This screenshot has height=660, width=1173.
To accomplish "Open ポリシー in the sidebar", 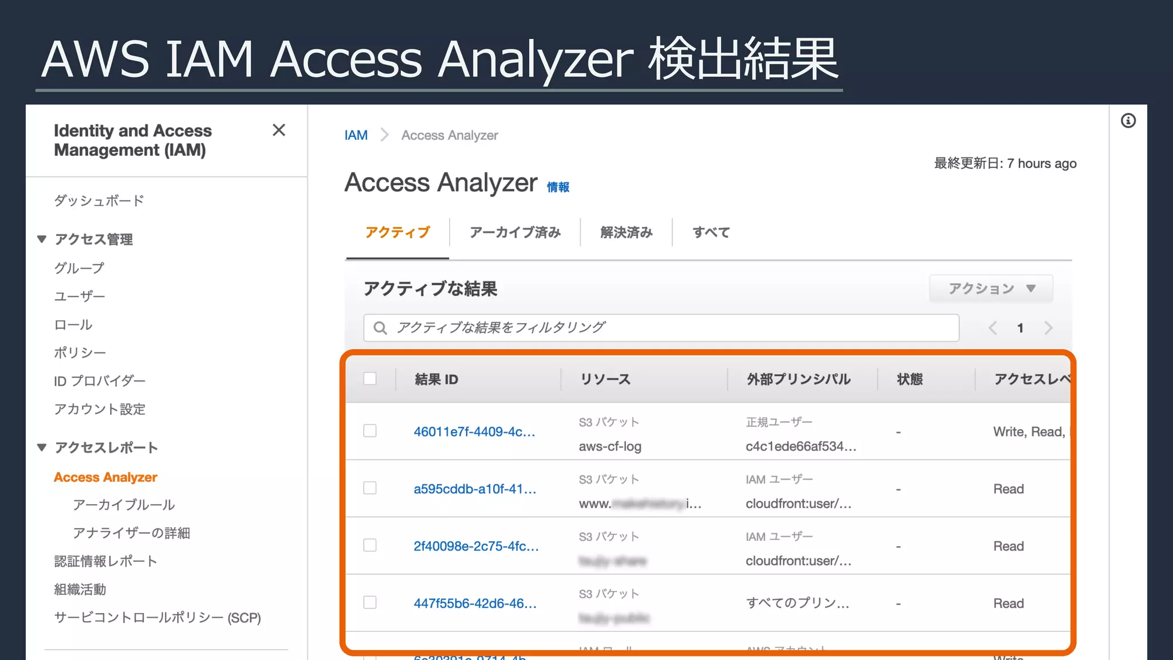I will click(80, 353).
